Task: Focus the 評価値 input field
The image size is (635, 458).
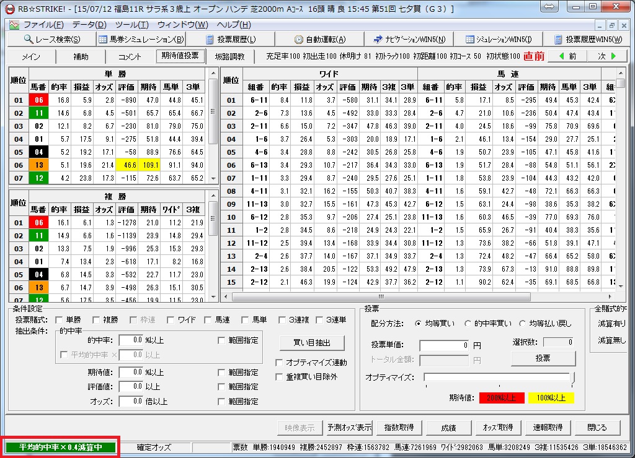Action: click(x=131, y=387)
